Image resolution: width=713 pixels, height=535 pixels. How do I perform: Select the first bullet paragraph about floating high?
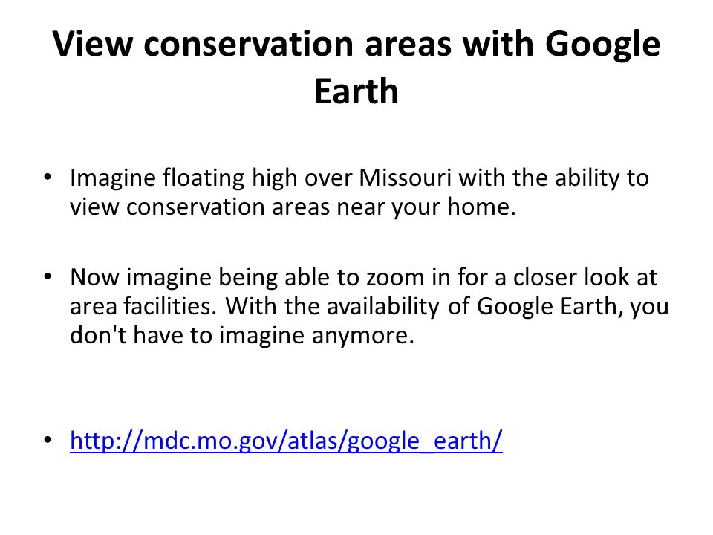tap(359, 192)
